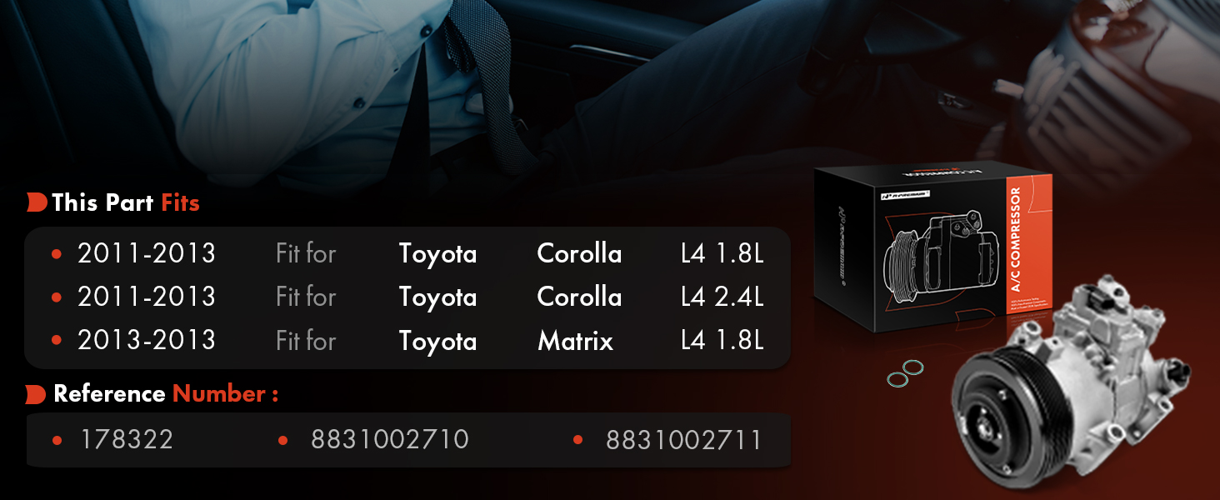Click the red bullet before 2011-2013 Corolla L4 1.8L

pyautogui.click(x=57, y=253)
